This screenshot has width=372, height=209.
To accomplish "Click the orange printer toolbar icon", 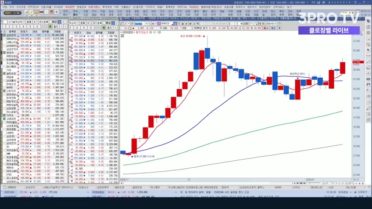I will (x=52, y=12).
